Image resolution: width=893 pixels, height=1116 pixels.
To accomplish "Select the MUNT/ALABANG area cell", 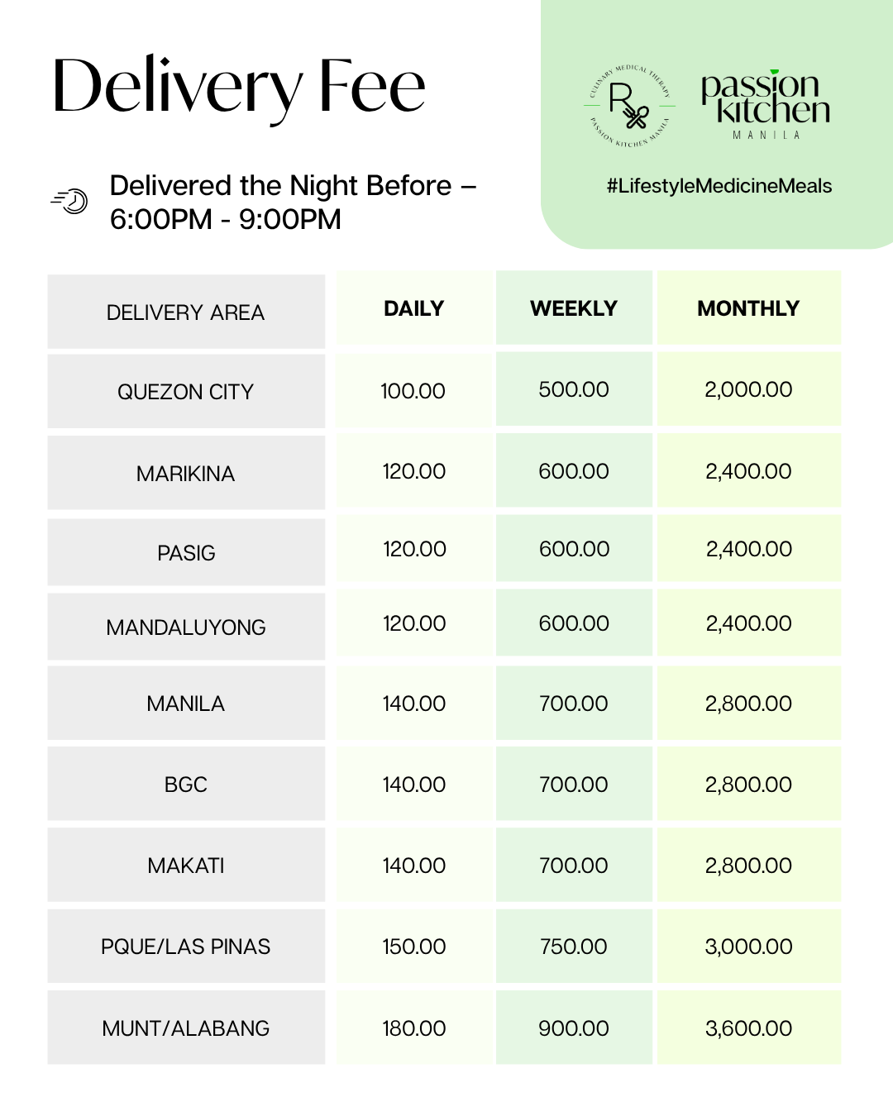I will [x=186, y=1028].
